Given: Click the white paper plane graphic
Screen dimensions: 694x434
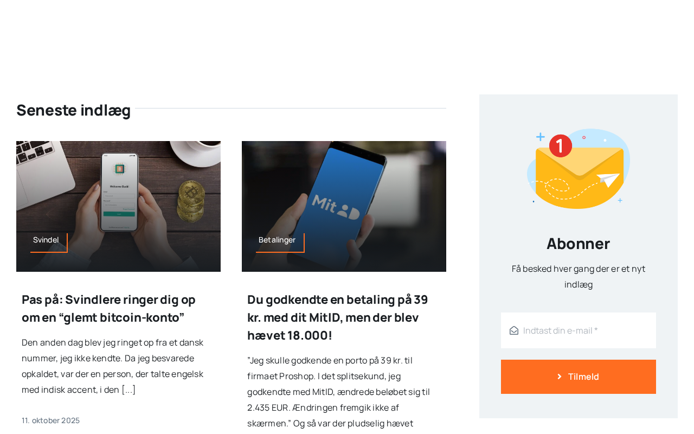Looking at the screenshot, I should pyautogui.click(x=608, y=180).
